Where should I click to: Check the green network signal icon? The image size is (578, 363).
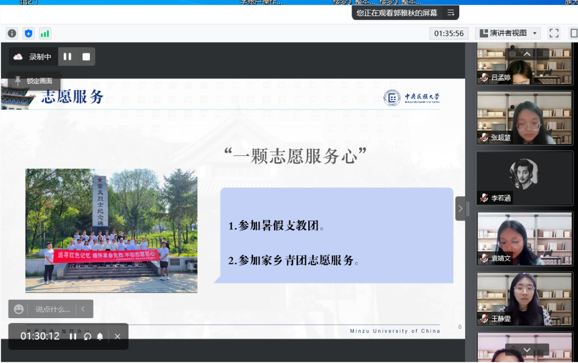pos(45,33)
